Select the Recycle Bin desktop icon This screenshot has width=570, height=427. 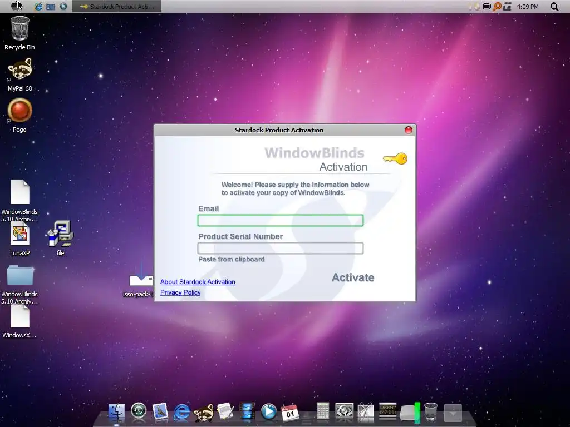(x=19, y=33)
